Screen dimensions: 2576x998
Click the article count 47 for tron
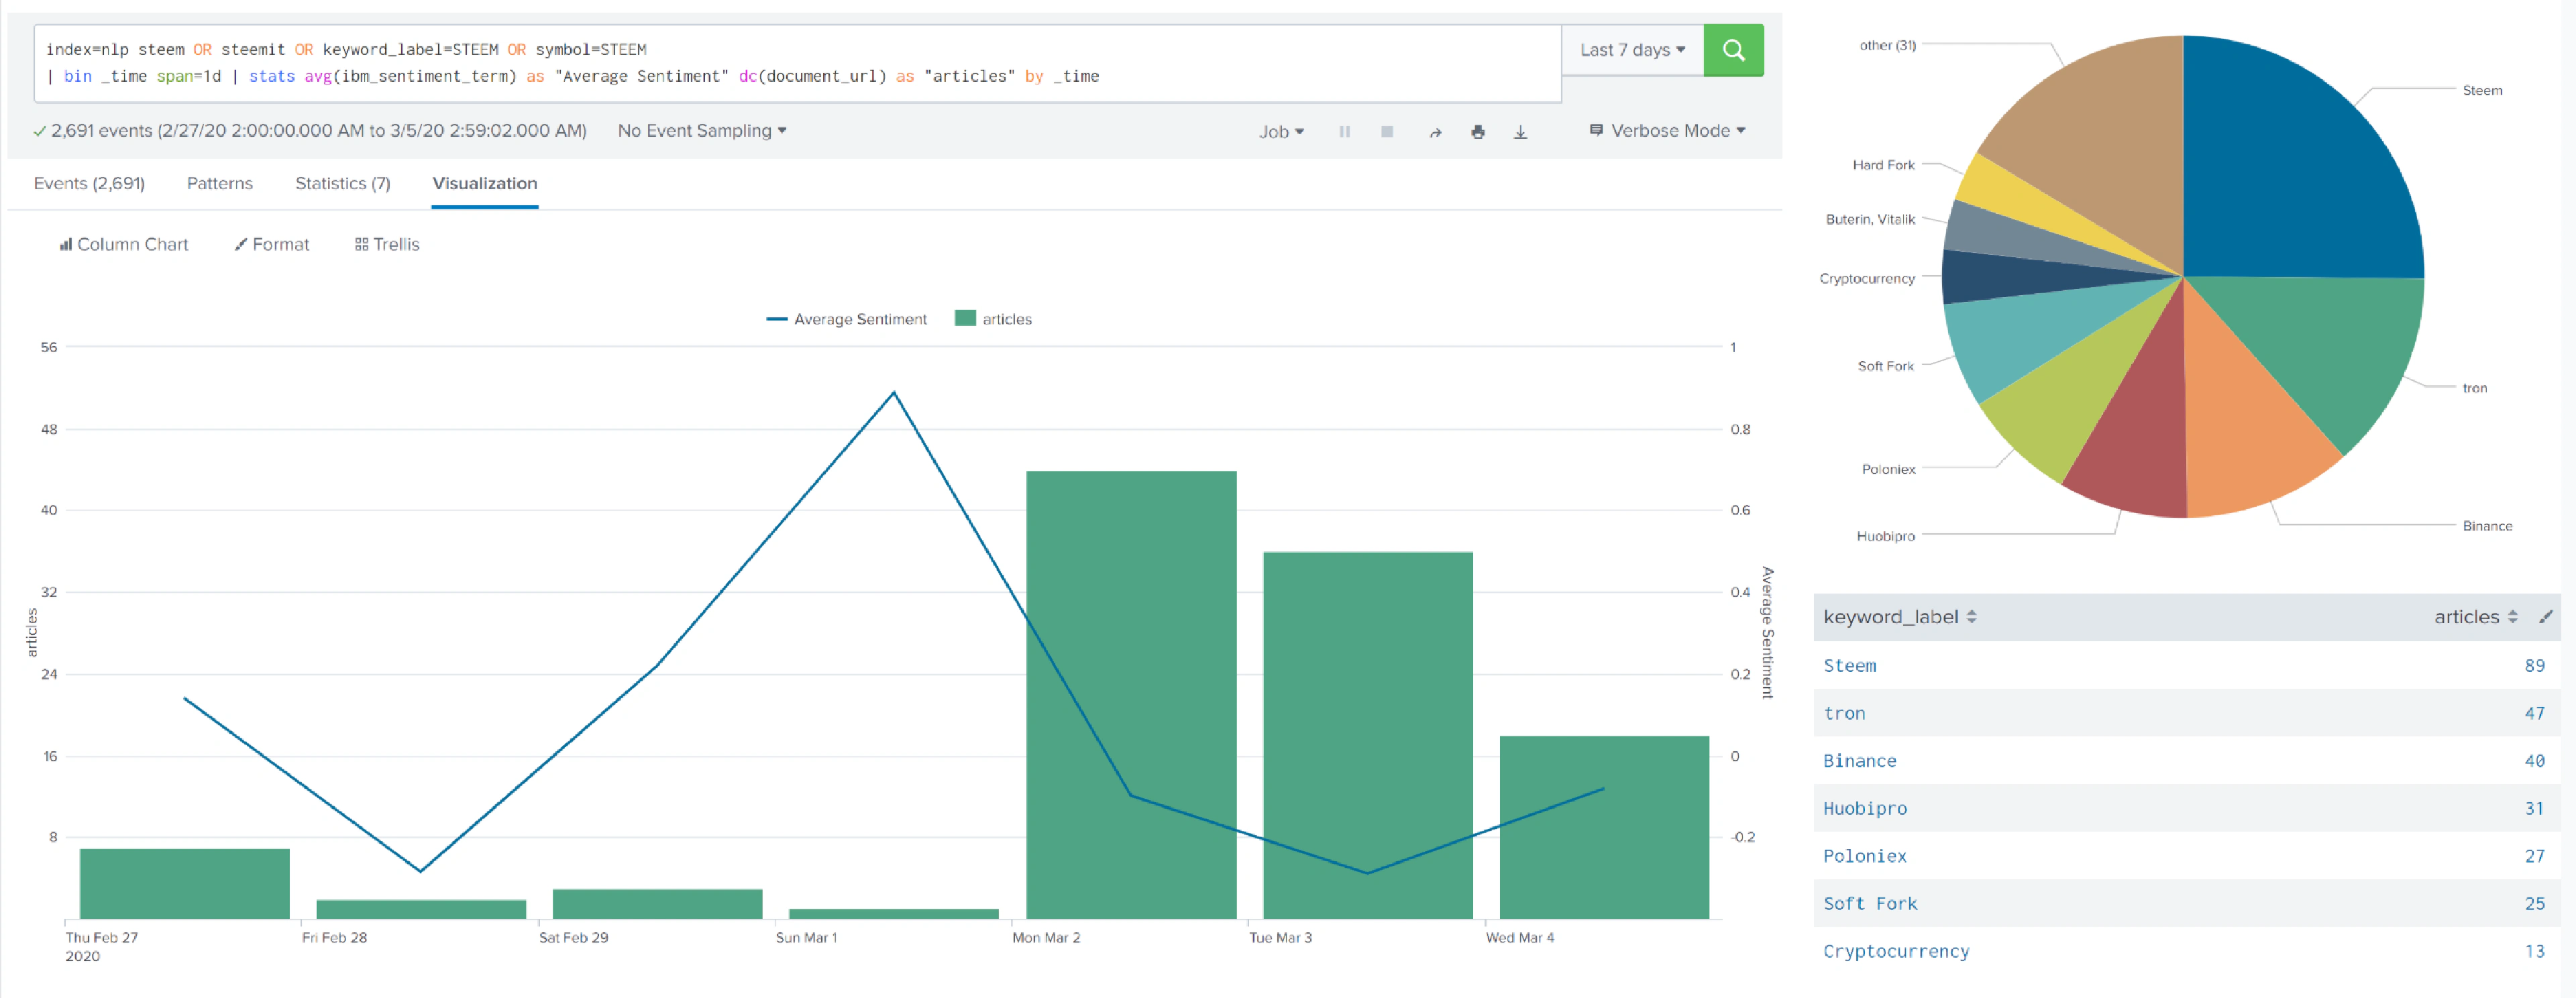[x=2534, y=714]
